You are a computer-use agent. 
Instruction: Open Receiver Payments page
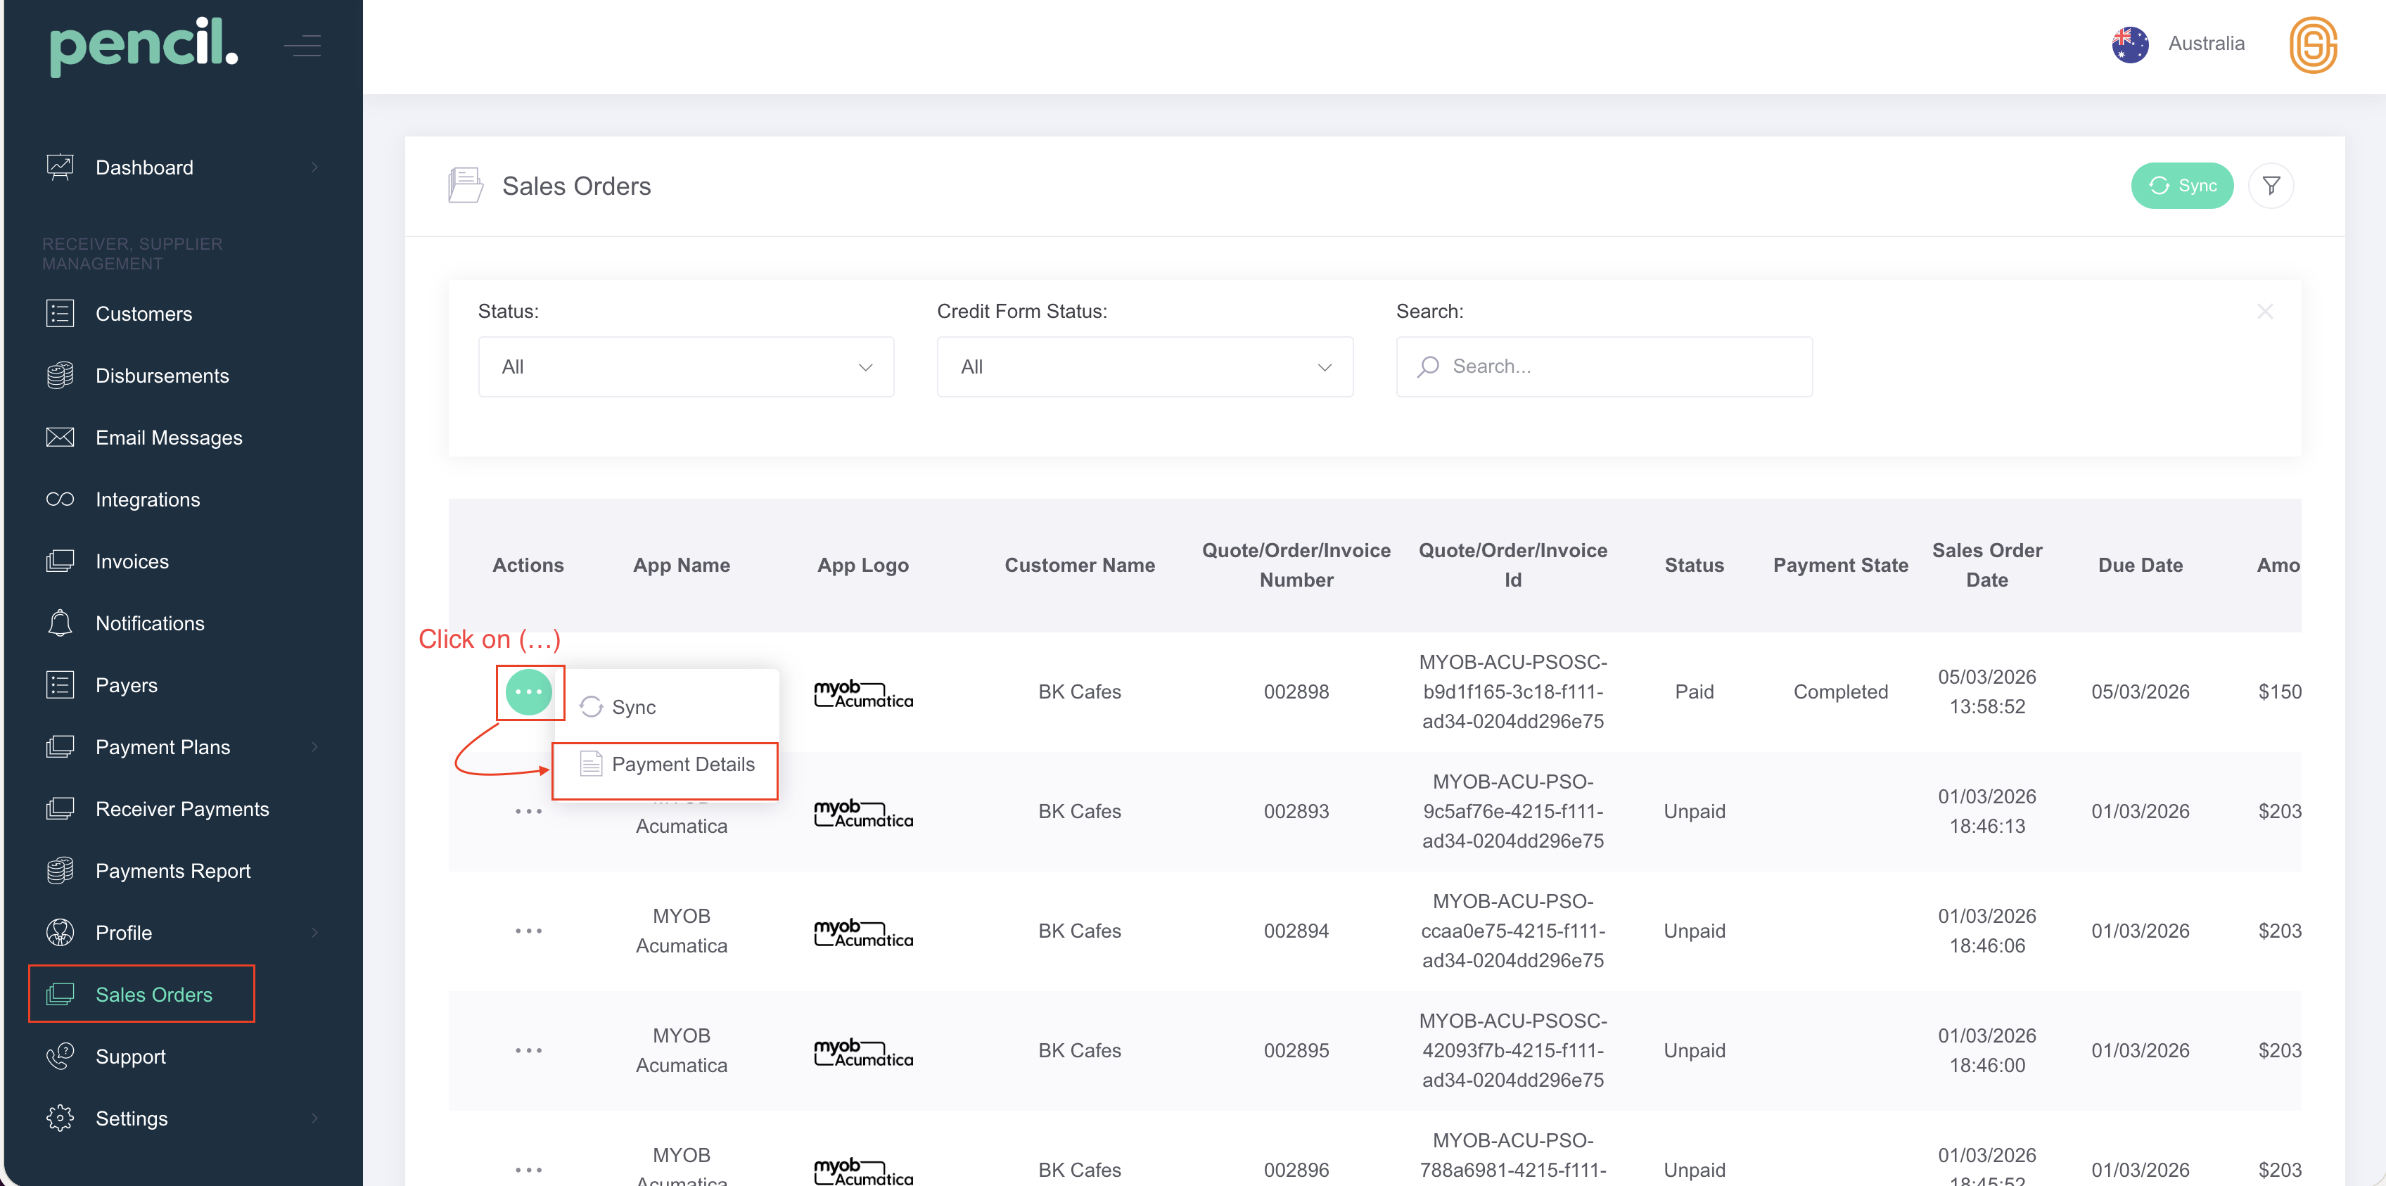(x=182, y=809)
